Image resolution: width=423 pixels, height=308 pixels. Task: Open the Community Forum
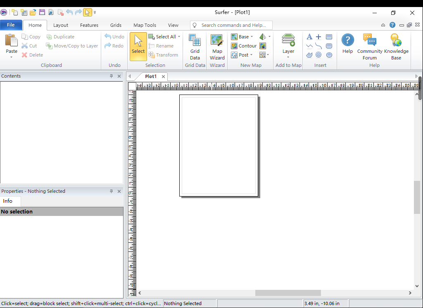(x=370, y=47)
